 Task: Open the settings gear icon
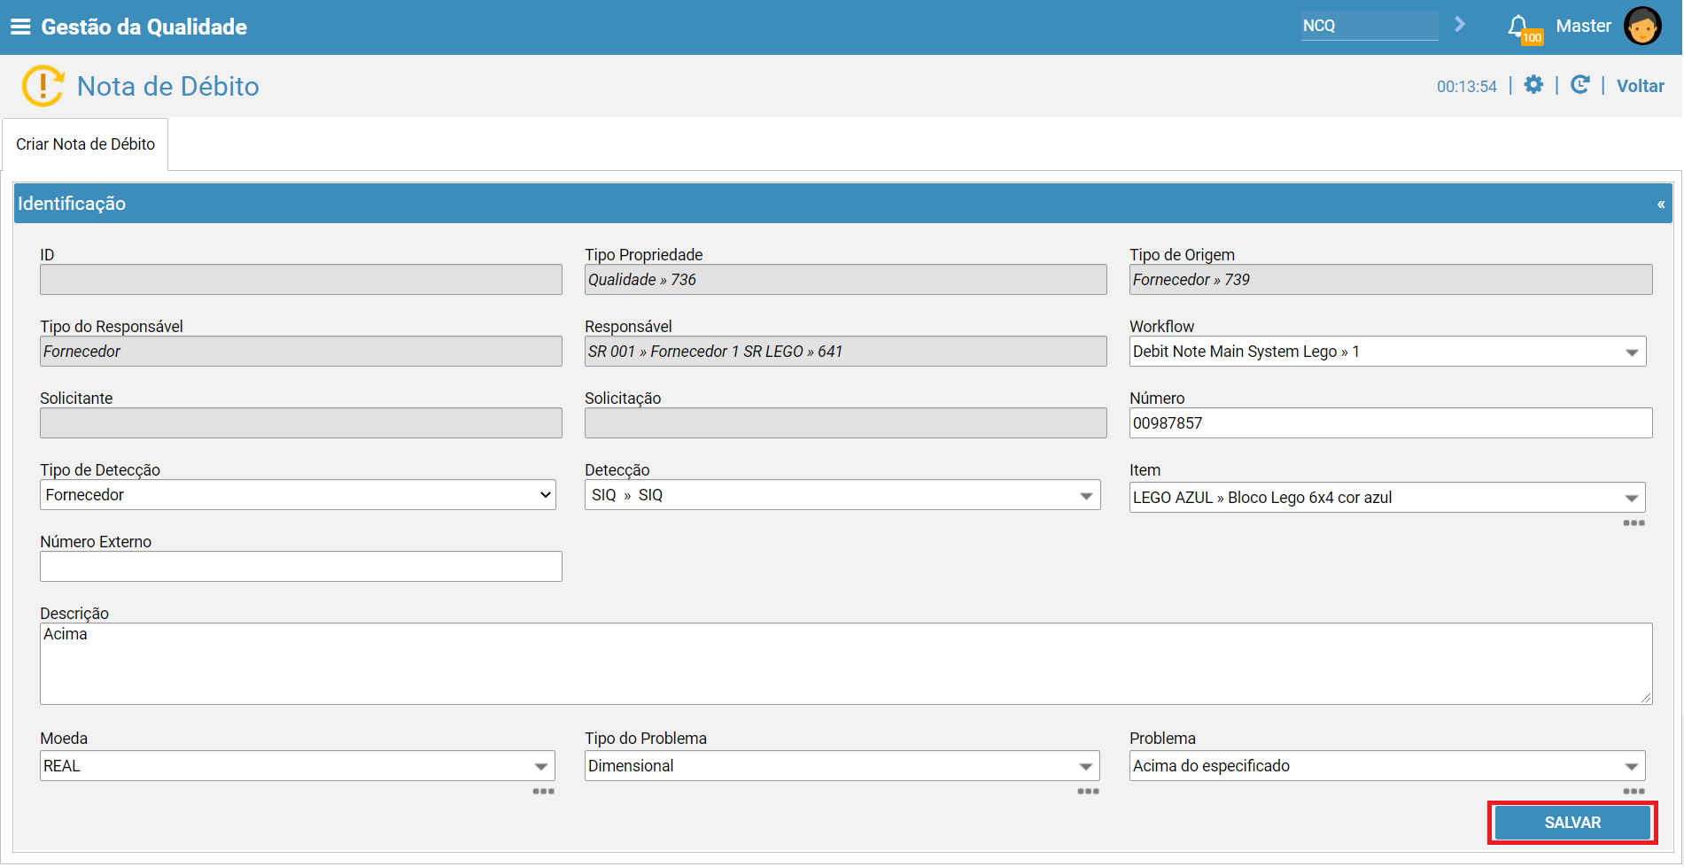(1533, 85)
